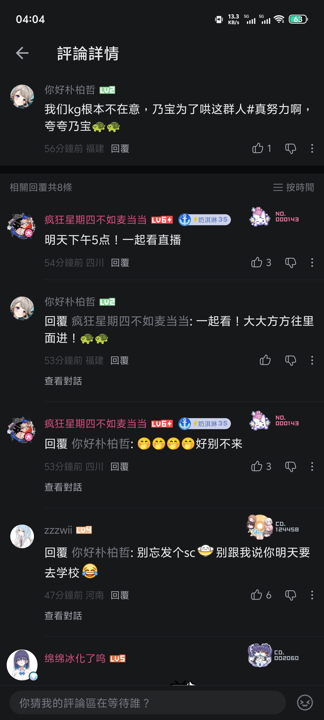Screen dimensions: 324x720
Task: Open more options for top comment
Action: pos(312,148)
